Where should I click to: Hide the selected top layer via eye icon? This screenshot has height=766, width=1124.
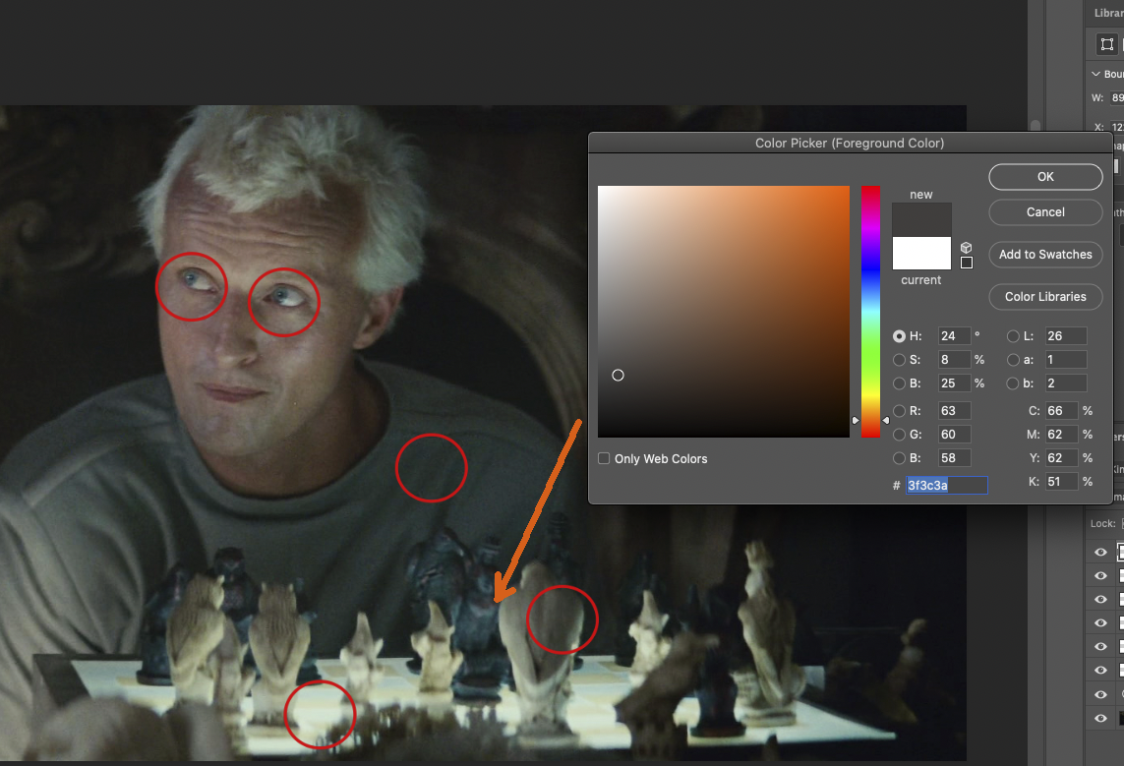pos(1101,553)
